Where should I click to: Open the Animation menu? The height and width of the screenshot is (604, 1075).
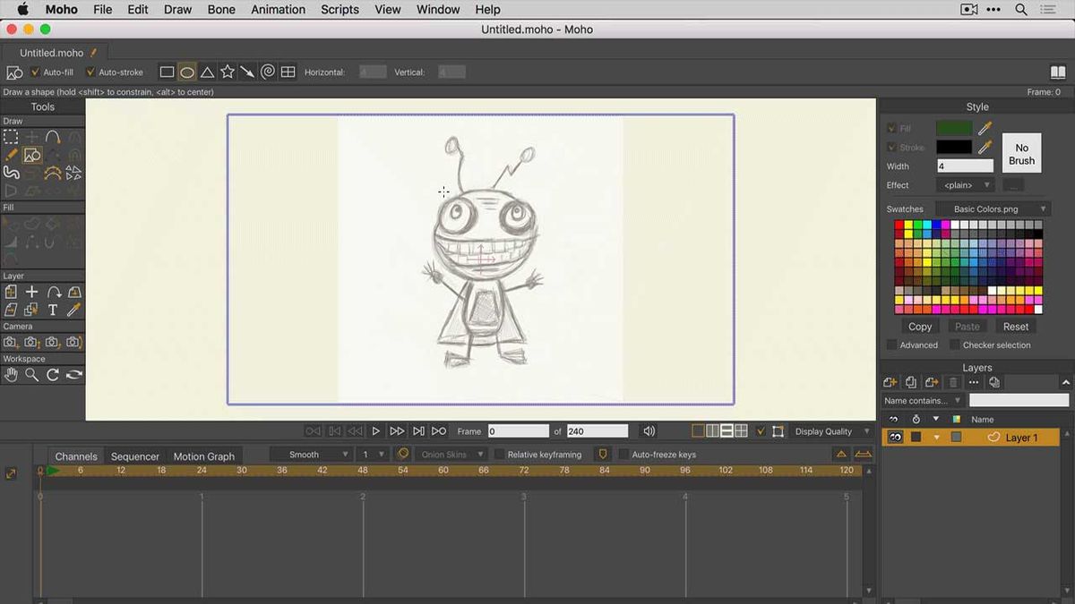pyautogui.click(x=278, y=9)
